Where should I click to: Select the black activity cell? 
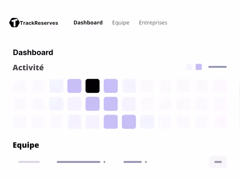tap(92, 86)
